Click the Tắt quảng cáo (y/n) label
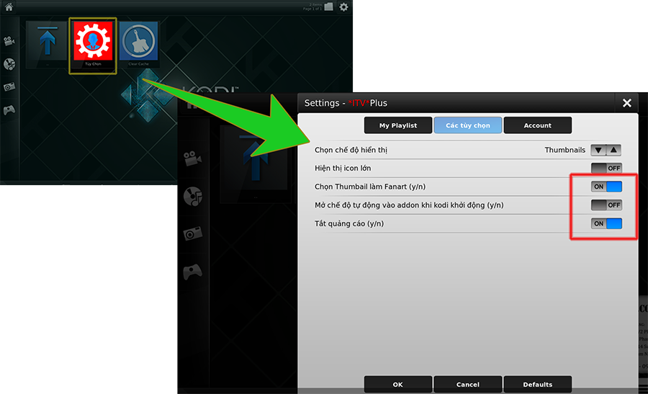This screenshot has height=394, width=648. point(349,224)
